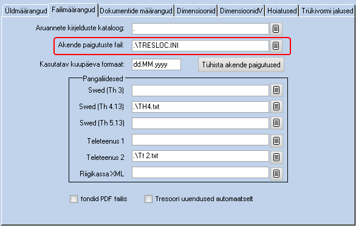The height and width of the screenshot is (226, 356).
Task: Enable fondid PDF failis checkbox
Action: click(x=74, y=199)
